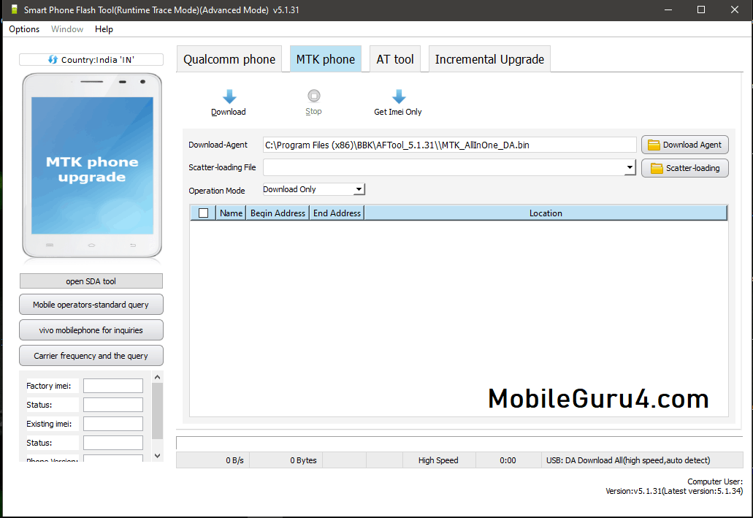The image size is (753, 518).
Task: Click the 0 B/s status cell
Action: (213, 460)
